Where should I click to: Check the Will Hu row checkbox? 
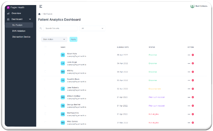point(45,71)
